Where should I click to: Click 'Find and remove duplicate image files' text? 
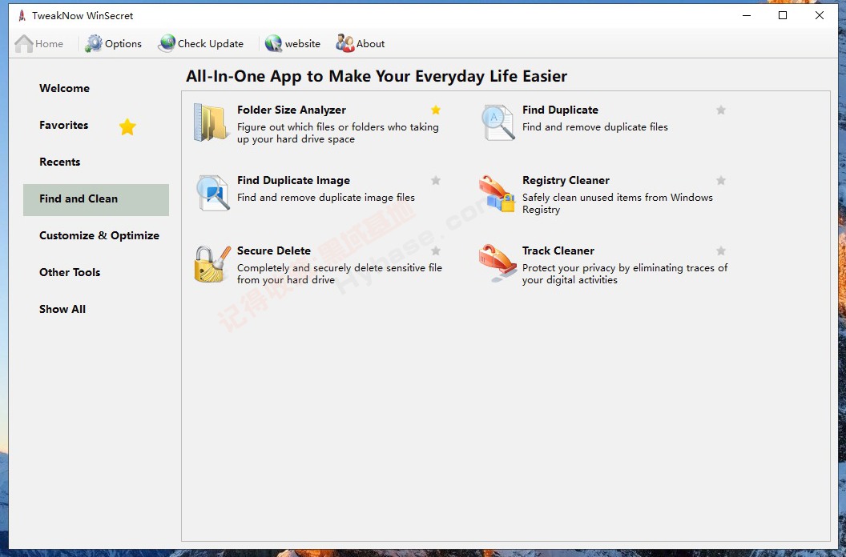coord(326,198)
